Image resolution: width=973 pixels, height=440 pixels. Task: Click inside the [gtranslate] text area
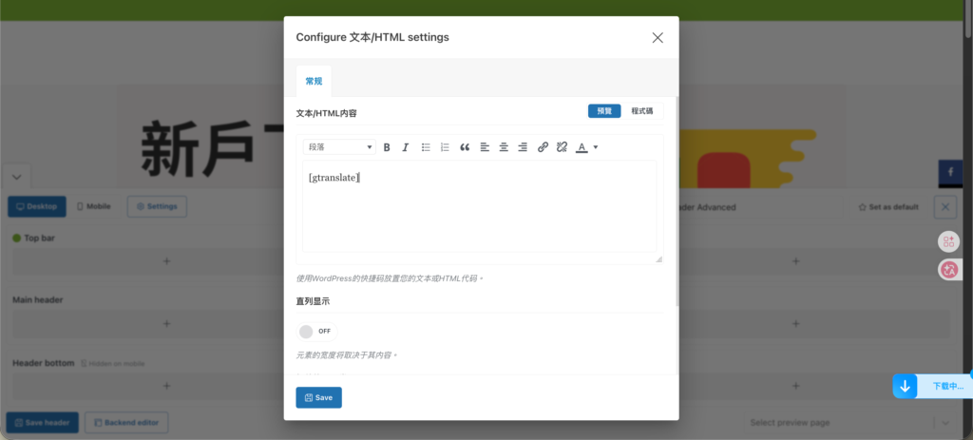tap(479, 206)
